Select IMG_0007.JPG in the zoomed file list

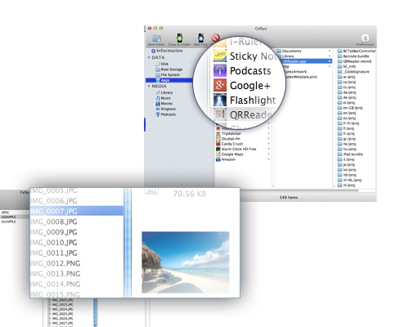77,211
